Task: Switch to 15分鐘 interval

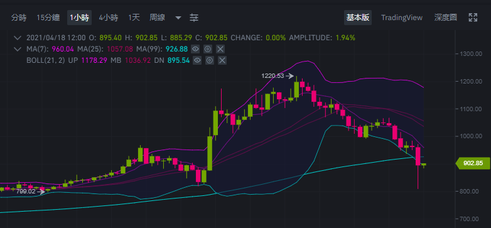Action: [x=48, y=18]
